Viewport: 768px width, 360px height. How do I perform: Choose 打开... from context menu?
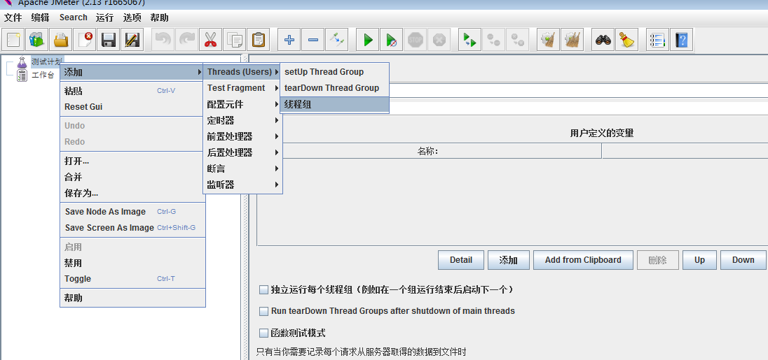tap(132, 161)
